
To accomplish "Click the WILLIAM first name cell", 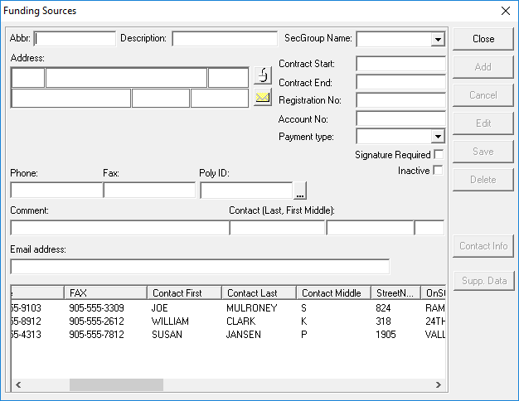I will (x=170, y=321).
